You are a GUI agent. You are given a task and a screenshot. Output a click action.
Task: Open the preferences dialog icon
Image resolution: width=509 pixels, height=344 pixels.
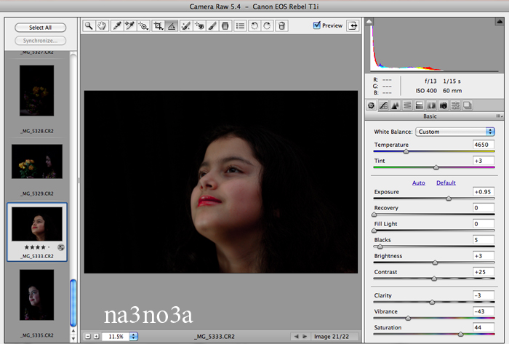click(240, 25)
